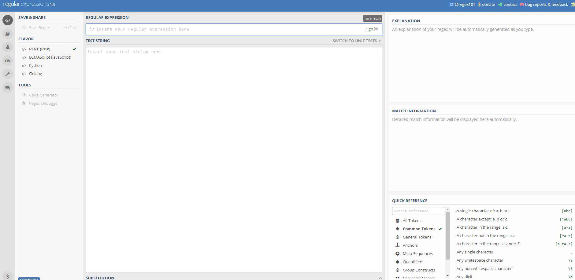The height and width of the screenshot is (280, 575).
Task: Click Save Regex
Action: pos(49,27)
